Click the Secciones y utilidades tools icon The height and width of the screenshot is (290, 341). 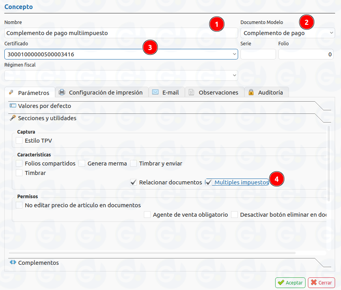pos(13,118)
